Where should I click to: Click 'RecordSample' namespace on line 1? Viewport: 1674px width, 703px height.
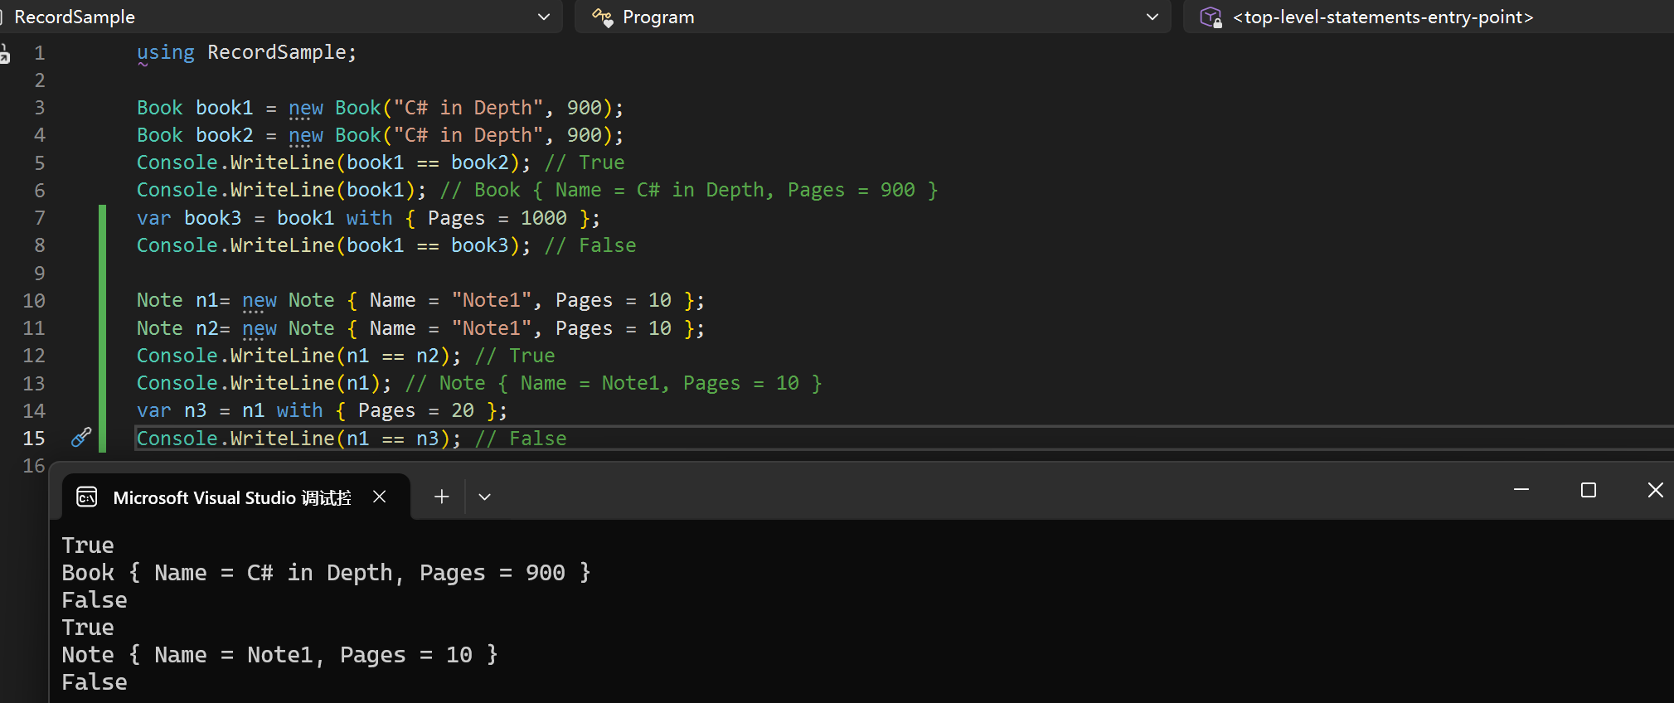[277, 52]
